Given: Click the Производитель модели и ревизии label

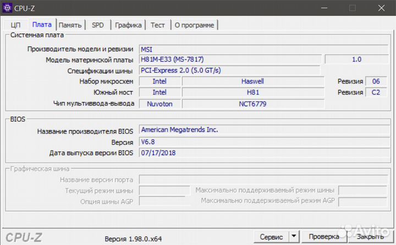Looking at the screenshot, I should pyautogui.click(x=80, y=49).
